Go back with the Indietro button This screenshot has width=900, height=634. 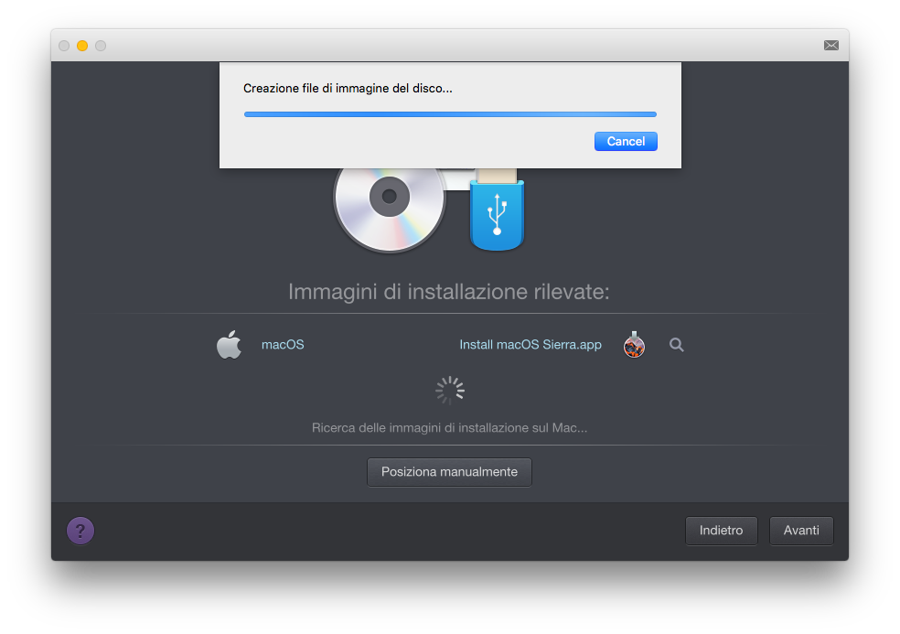point(721,530)
